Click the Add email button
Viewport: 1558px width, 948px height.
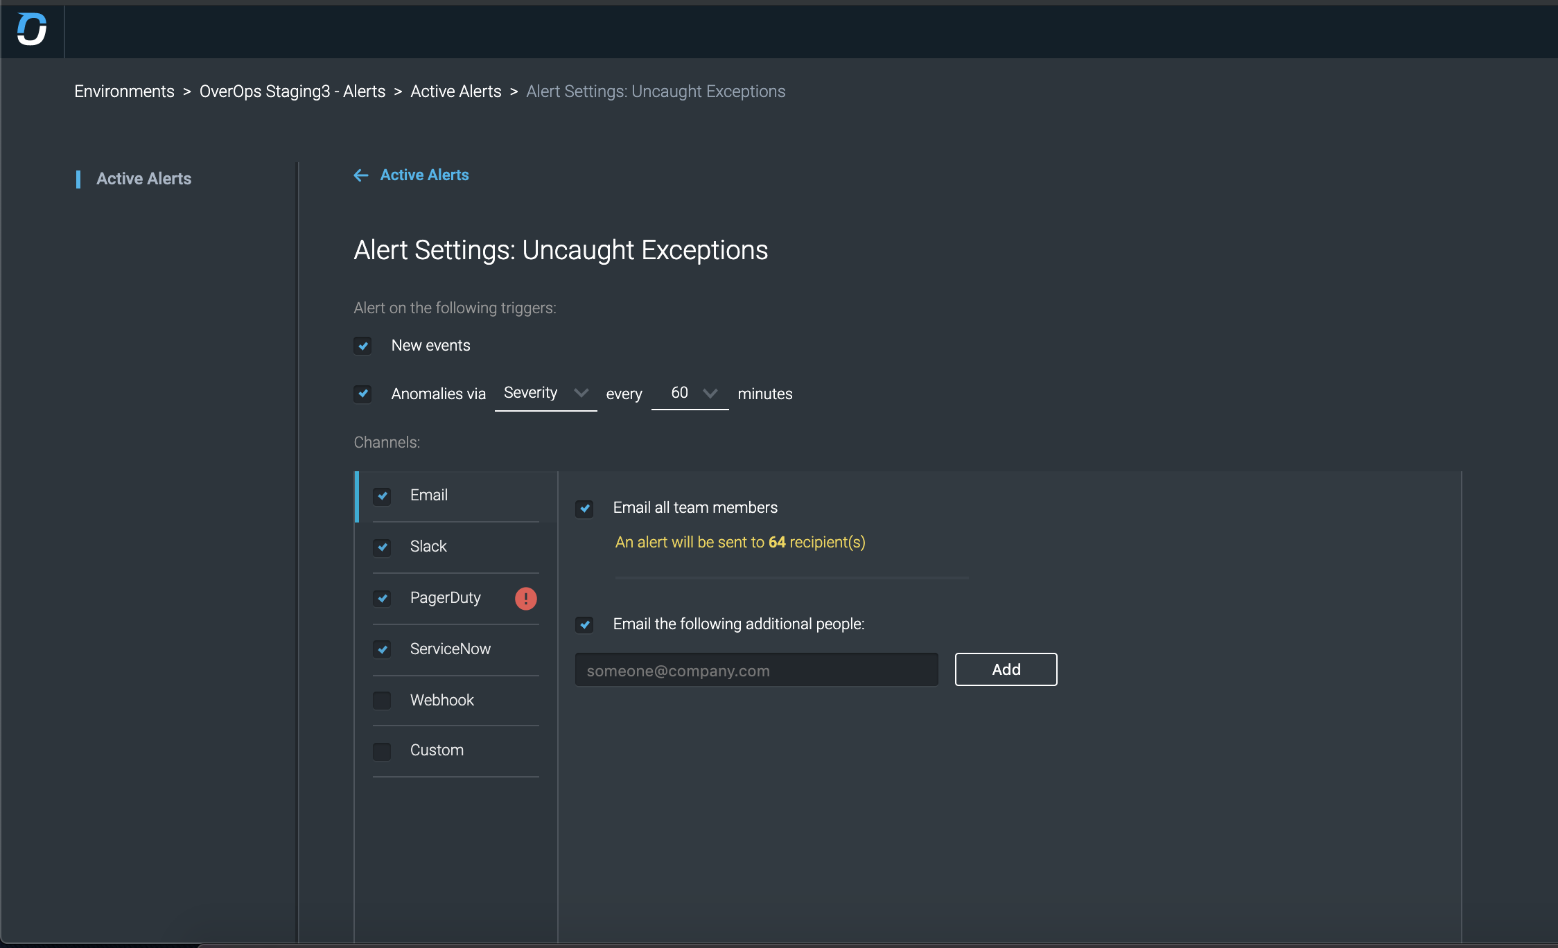(1006, 669)
